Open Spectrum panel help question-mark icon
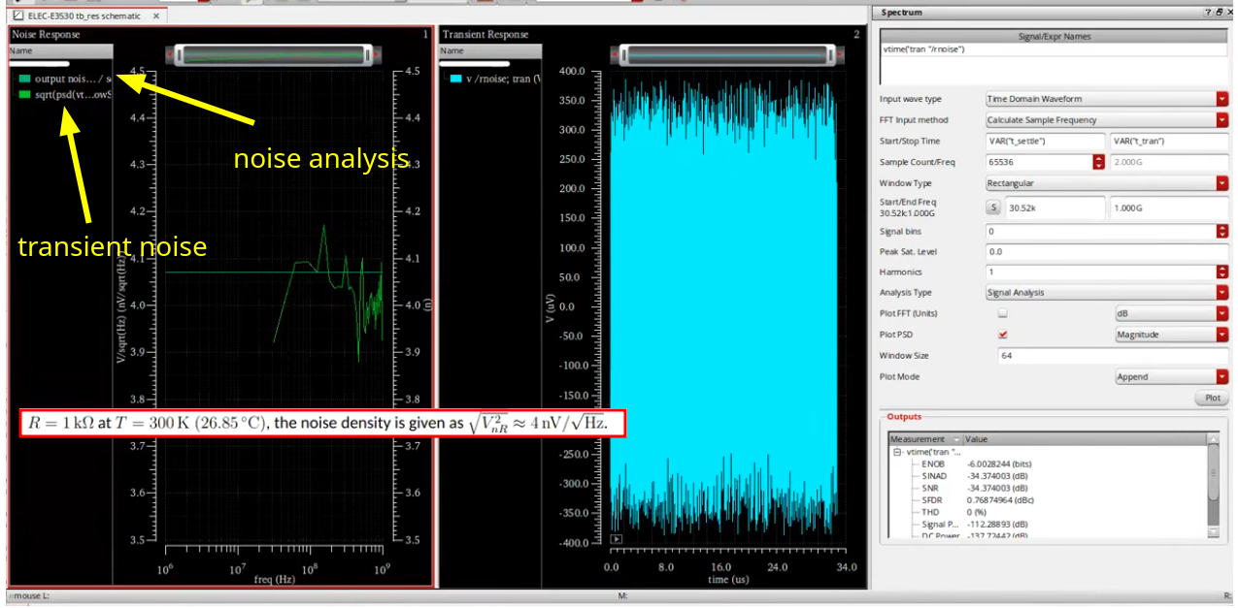The width and height of the screenshot is (1238, 608). pyautogui.click(x=1209, y=13)
